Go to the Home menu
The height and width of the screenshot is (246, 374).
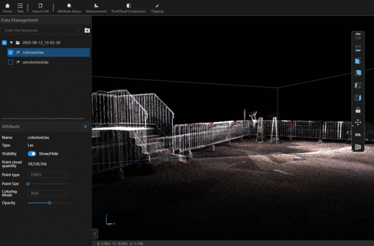8,8
